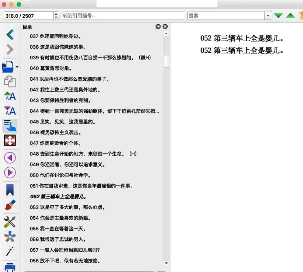Open chapter 053 这是犯了多大的事
Image resolution: width=303 pixels, height=272 pixels.
click(x=67, y=207)
